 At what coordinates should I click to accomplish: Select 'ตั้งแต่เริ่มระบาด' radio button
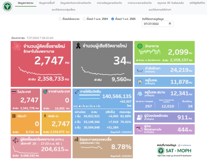[x=60, y=19]
